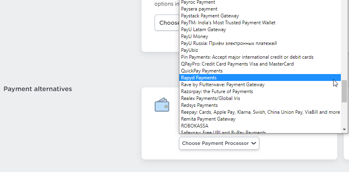Select Remita Payment Gateway
This screenshot has height=172, width=349.
[x=208, y=119]
